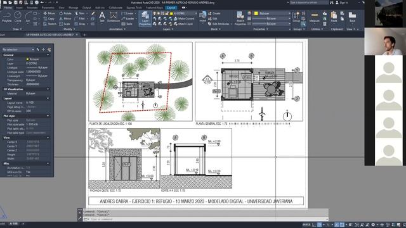The image size is (406, 228).
Task: Activate the Move command
Action: pyautogui.click(x=49, y=13)
